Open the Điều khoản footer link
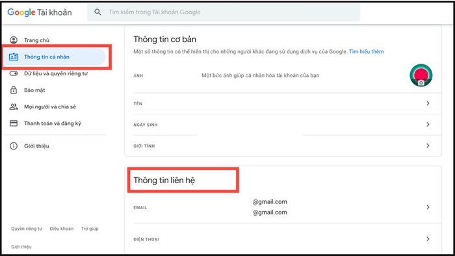The image size is (455, 256). click(62, 229)
